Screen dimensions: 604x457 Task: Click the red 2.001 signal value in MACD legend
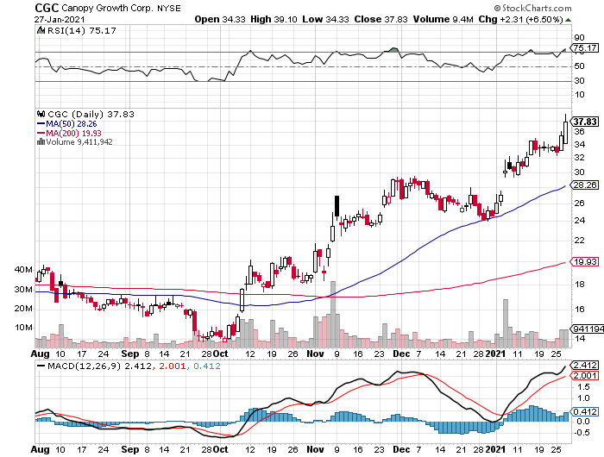coord(173,366)
